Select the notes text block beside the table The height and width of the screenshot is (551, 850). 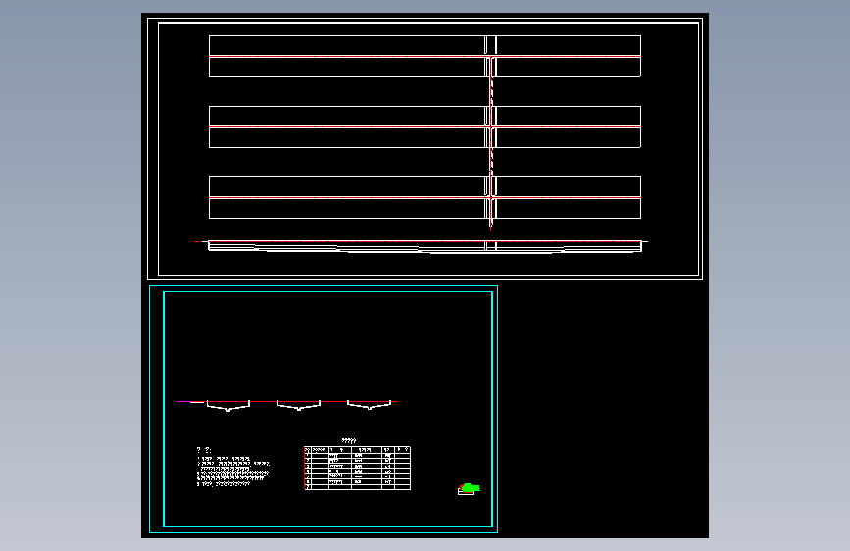click(233, 467)
